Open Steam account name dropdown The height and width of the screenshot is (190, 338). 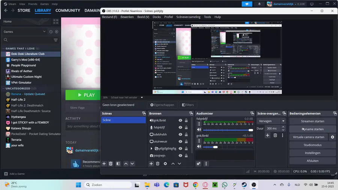[285, 4]
